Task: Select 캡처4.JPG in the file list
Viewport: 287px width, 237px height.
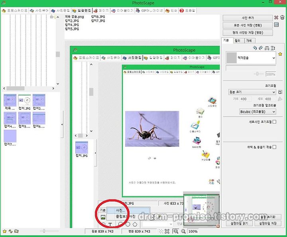Action: (72, 25)
